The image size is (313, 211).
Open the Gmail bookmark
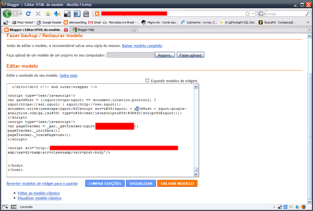pos(95,22)
